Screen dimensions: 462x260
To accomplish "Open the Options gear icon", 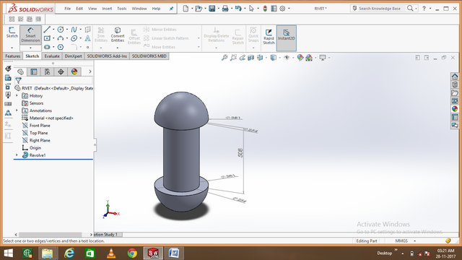I will (x=282, y=9).
